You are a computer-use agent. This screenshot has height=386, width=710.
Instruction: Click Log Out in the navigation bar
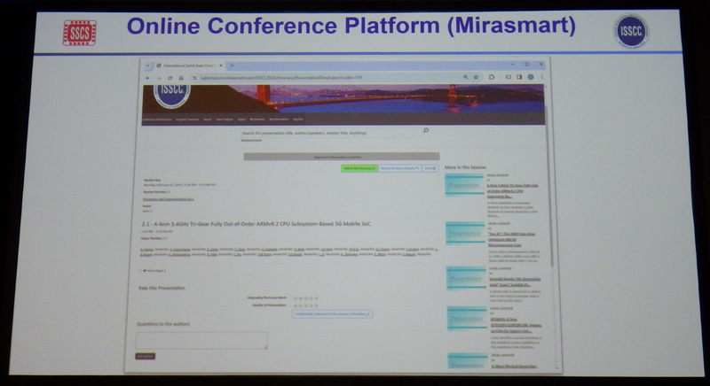[298, 120]
